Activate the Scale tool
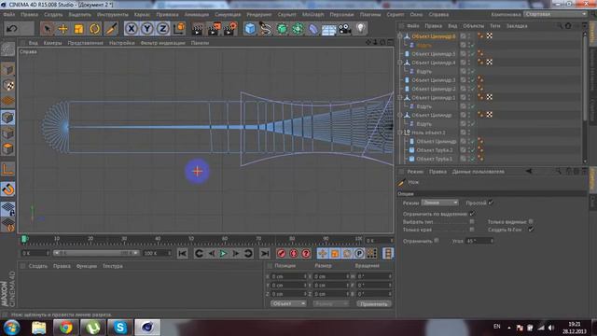The width and height of the screenshot is (597, 336). (78, 29)
